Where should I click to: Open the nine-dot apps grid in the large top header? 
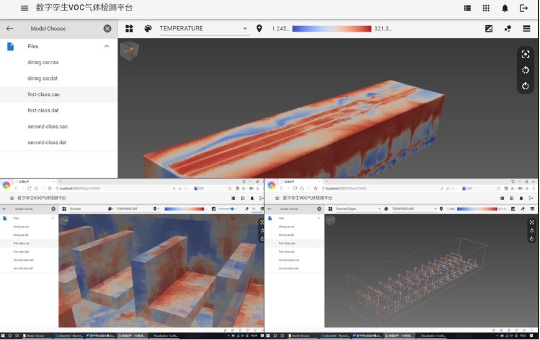(x=486, y=8)
